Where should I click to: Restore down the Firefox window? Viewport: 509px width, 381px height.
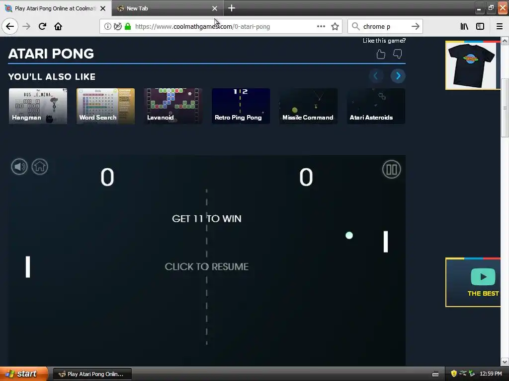pos(491,8)
